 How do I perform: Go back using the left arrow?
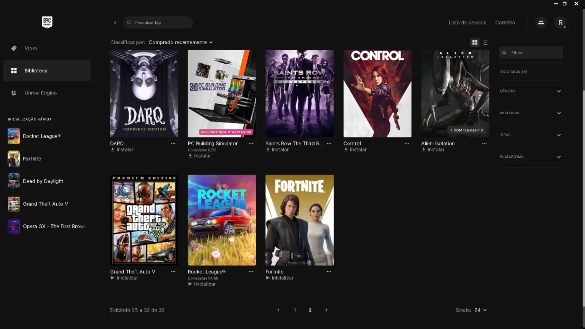point(115,22)
